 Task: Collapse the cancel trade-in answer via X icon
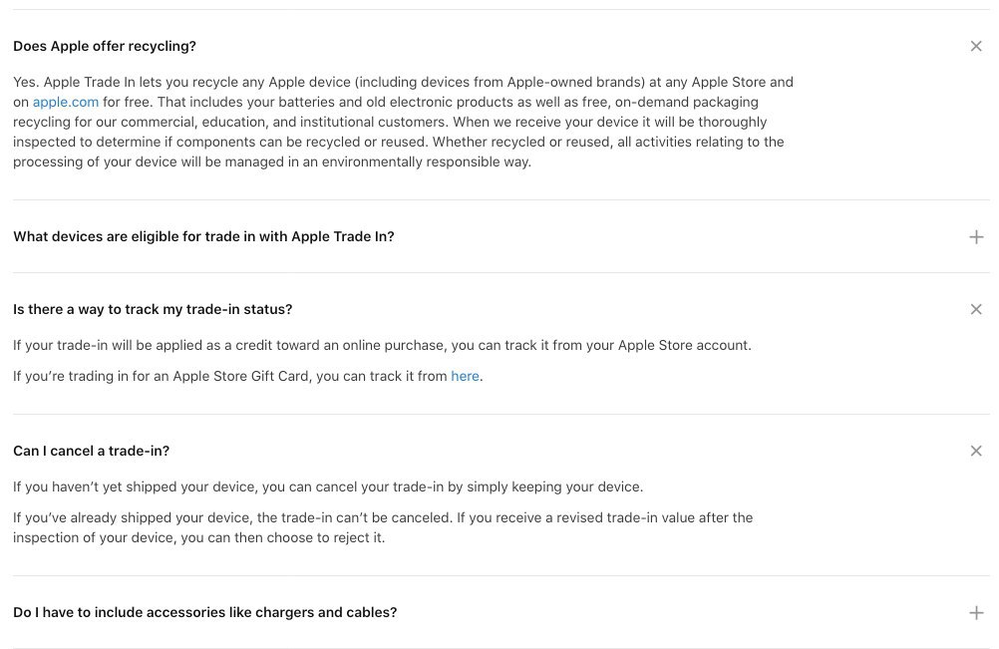[x=975, y=451]
